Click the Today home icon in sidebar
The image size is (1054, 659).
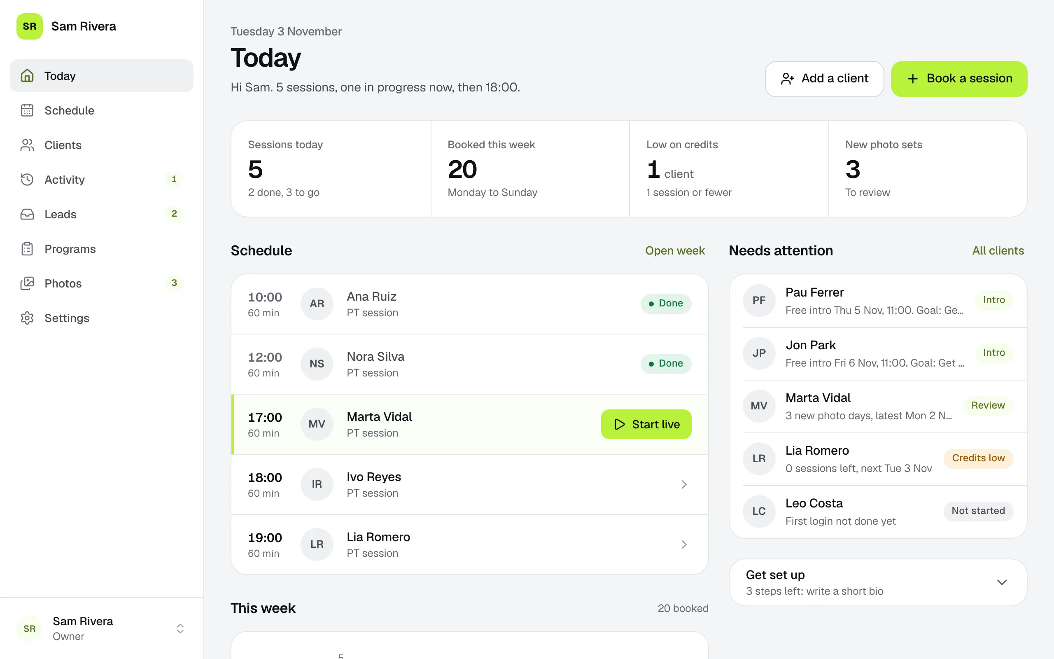coord(27,76)
